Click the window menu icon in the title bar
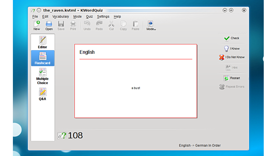Screen dimensions: 277x156 (x=33, y=10)
